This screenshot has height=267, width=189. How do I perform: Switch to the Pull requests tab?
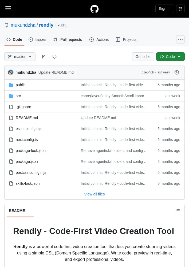pyautogui.click(x=68, y=40)
